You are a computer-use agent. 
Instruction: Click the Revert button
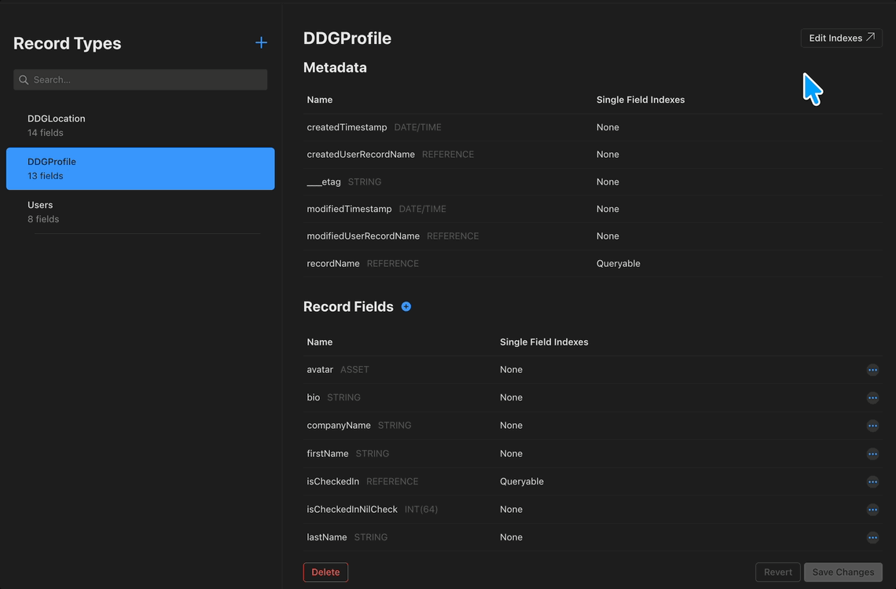click(778, 572)
